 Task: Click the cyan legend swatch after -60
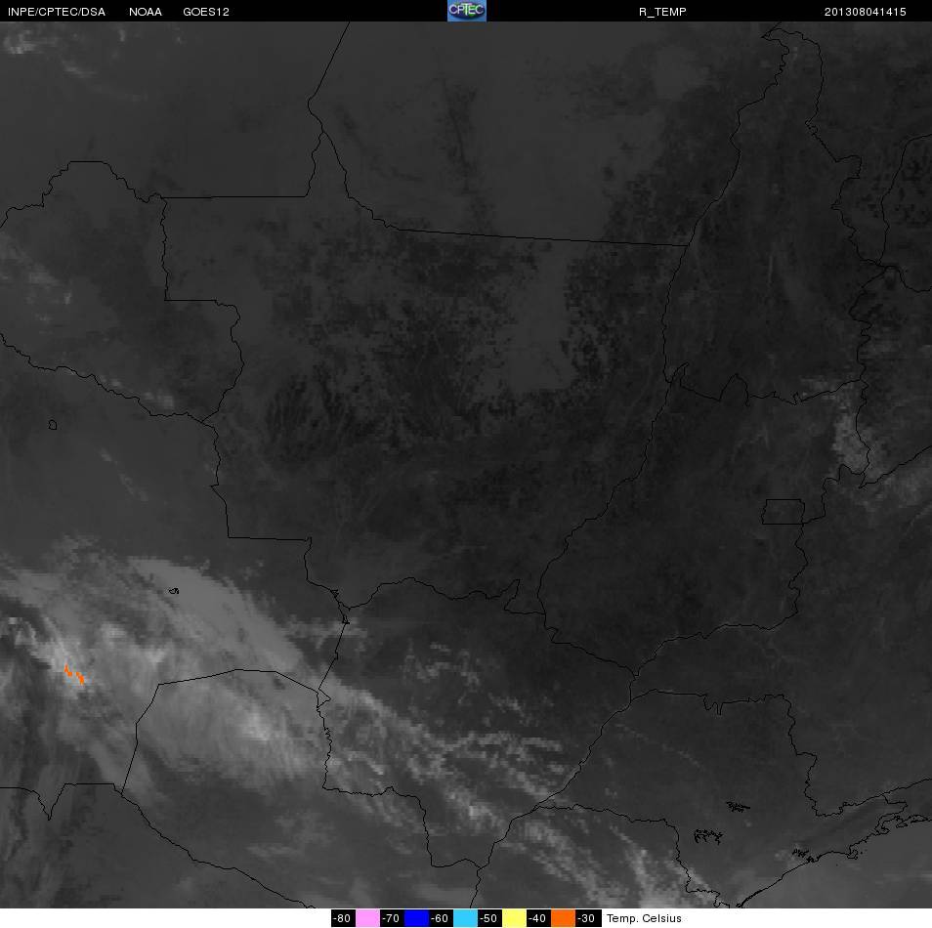click(465, 918)
